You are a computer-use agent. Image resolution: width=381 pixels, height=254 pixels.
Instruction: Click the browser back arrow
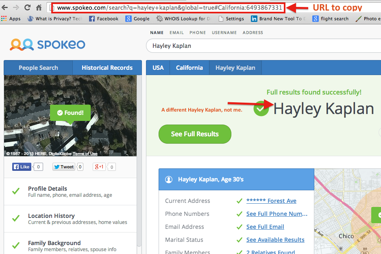point(4,8)
